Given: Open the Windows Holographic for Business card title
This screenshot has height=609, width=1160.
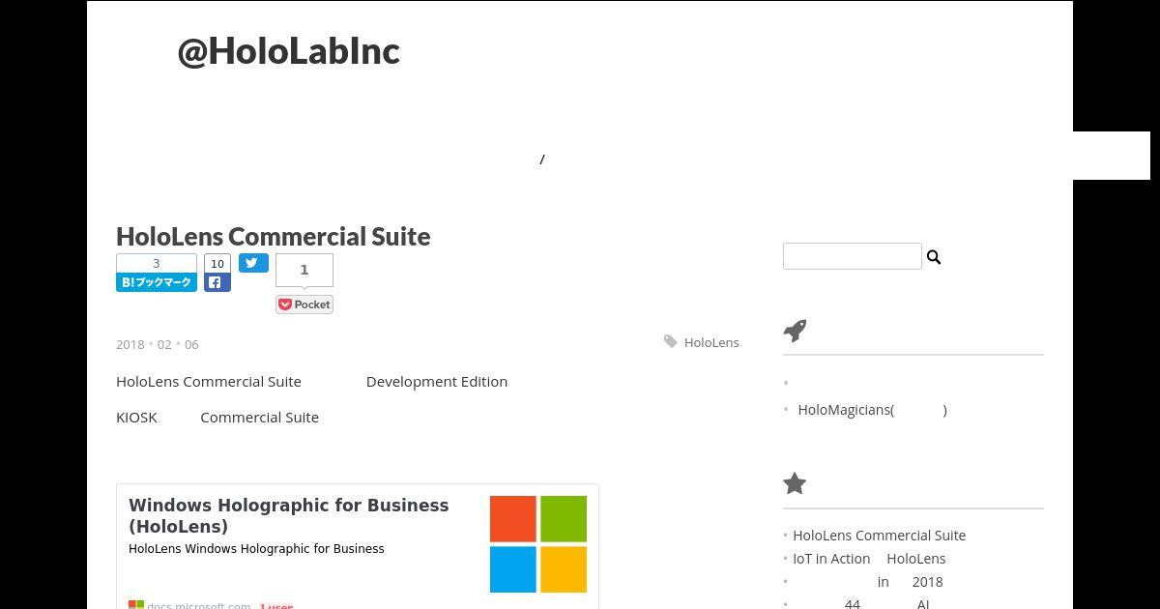Looking at the screenshot, I should [289, 515].
